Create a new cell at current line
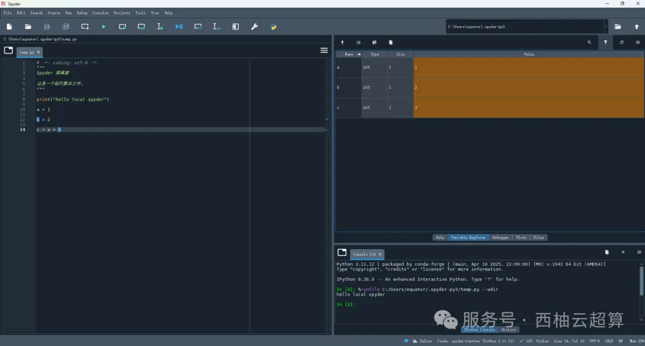Screen dimensions: 645x346 click(85, 27)
